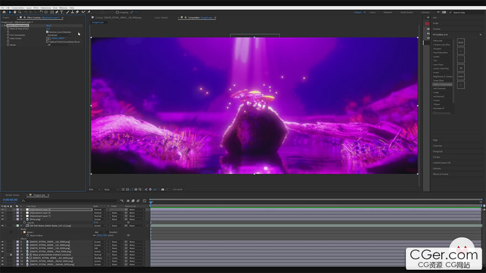
Task: Open layer 11 Multiply mode dropdown
Action: [x=99, y=258]
